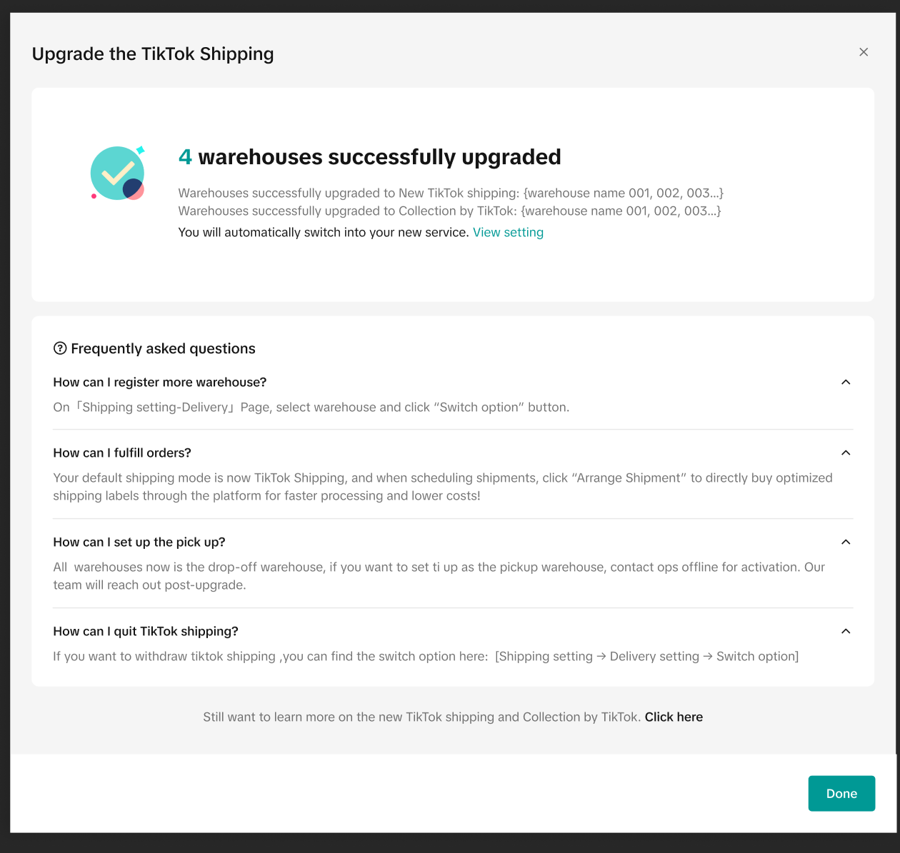Click the "4 warehouses successfully upgraded" headline
Image resolution: width=900 pixels, height=853 pixels.
(x=369, y=157)
